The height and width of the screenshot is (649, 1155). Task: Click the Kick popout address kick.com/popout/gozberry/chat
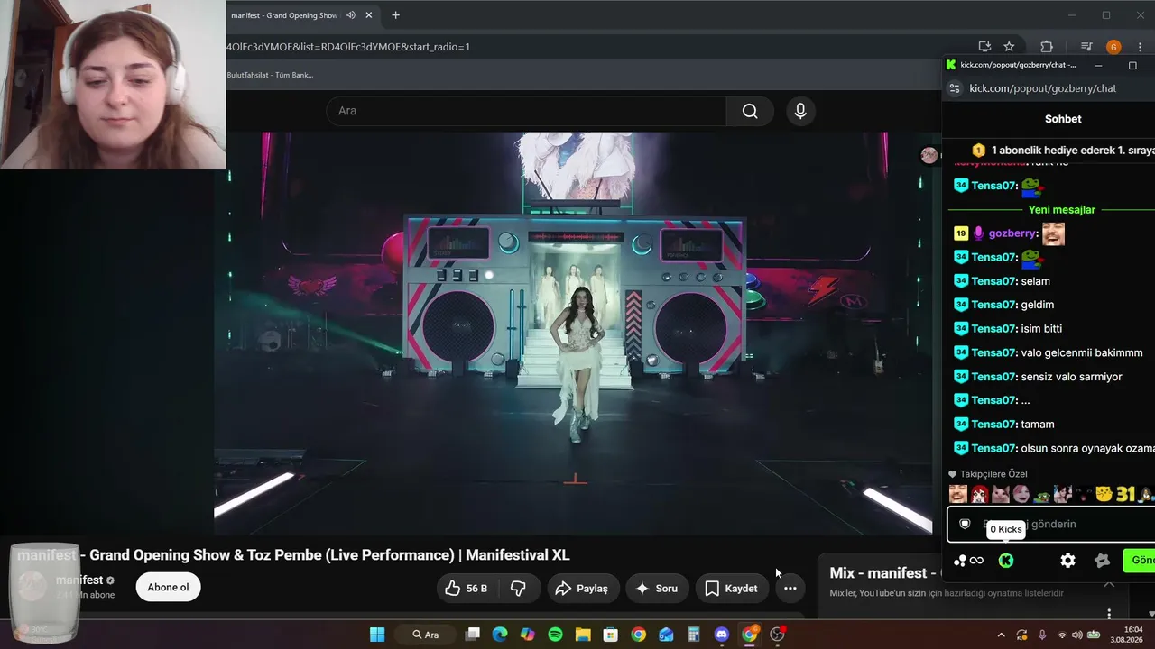tap(1043, 88)
